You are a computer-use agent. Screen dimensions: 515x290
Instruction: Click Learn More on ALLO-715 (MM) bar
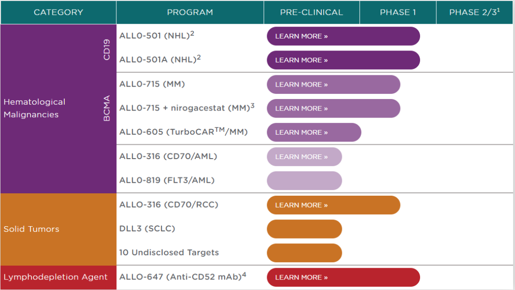(x=301, y=84)
